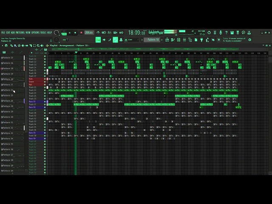272x204 pixels.
Task: Open the Channel rack icon
Action: click(178, 40)
